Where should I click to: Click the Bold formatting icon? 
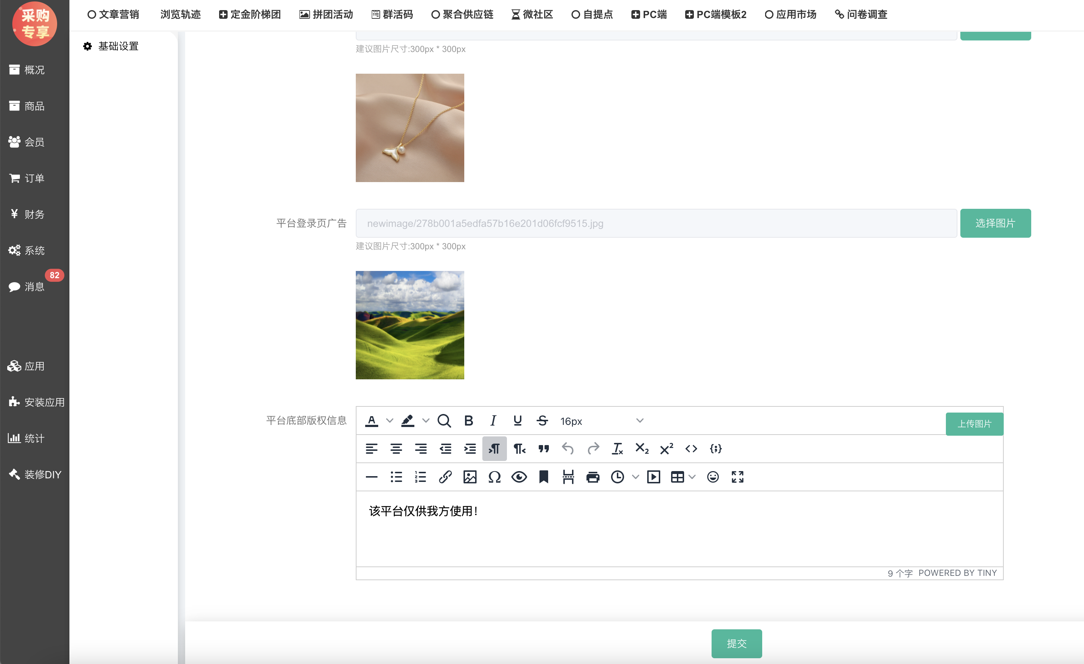click(x=469, y=421)
